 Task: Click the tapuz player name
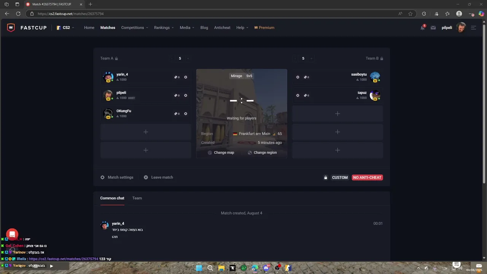tap(362, 93)
